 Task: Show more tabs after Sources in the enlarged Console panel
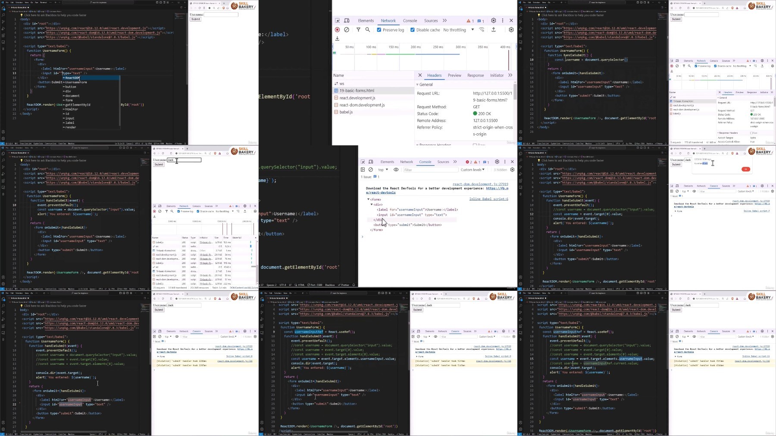(x=455, y=162)
